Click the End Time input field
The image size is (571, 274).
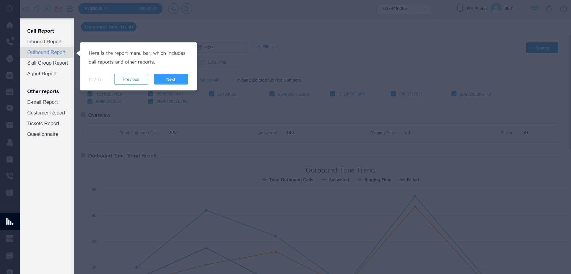point(223,62)
